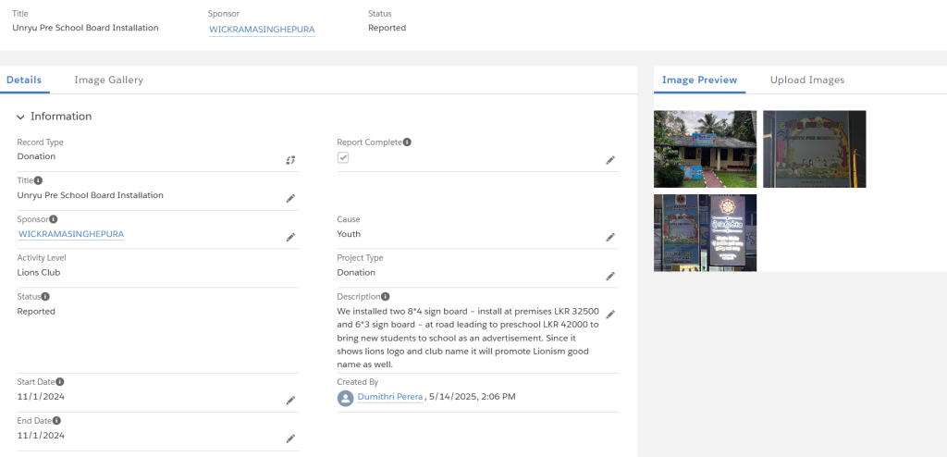
Task: Show info tooltip for Report Complete
Action: point(407,142)
